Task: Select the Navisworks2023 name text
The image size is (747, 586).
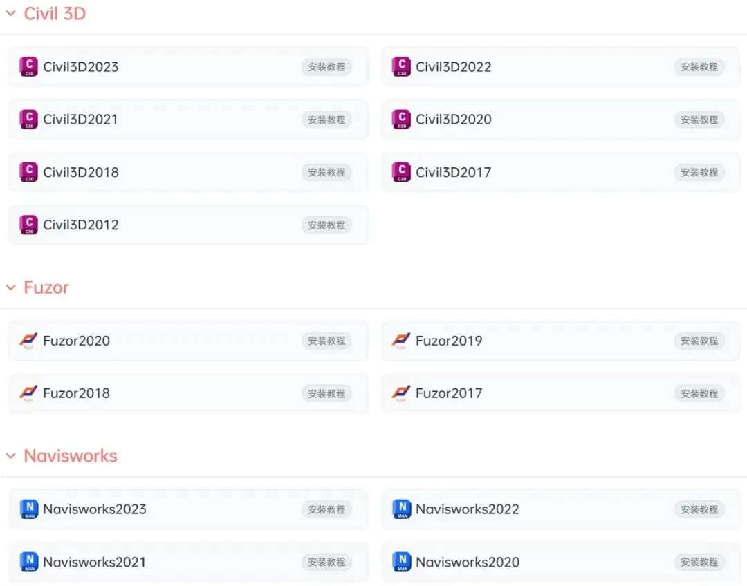Action: (94, 509)
